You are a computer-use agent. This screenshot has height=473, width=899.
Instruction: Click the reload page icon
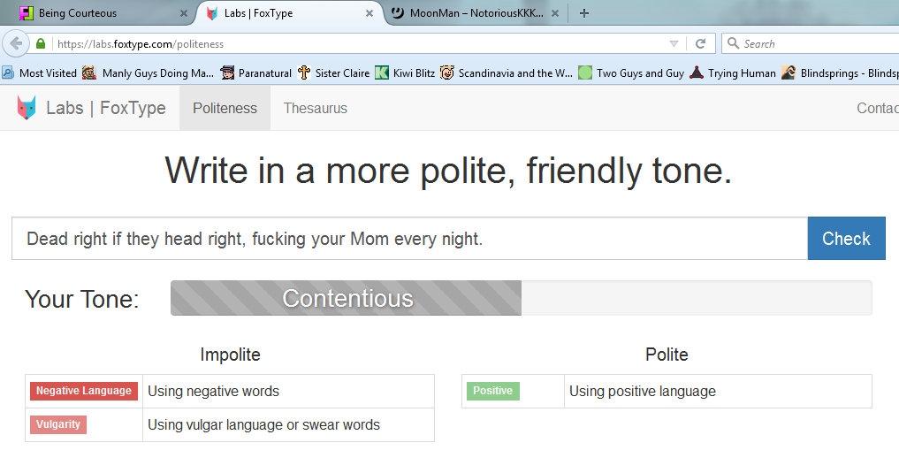pyautogui.click(x=700, y=43)
